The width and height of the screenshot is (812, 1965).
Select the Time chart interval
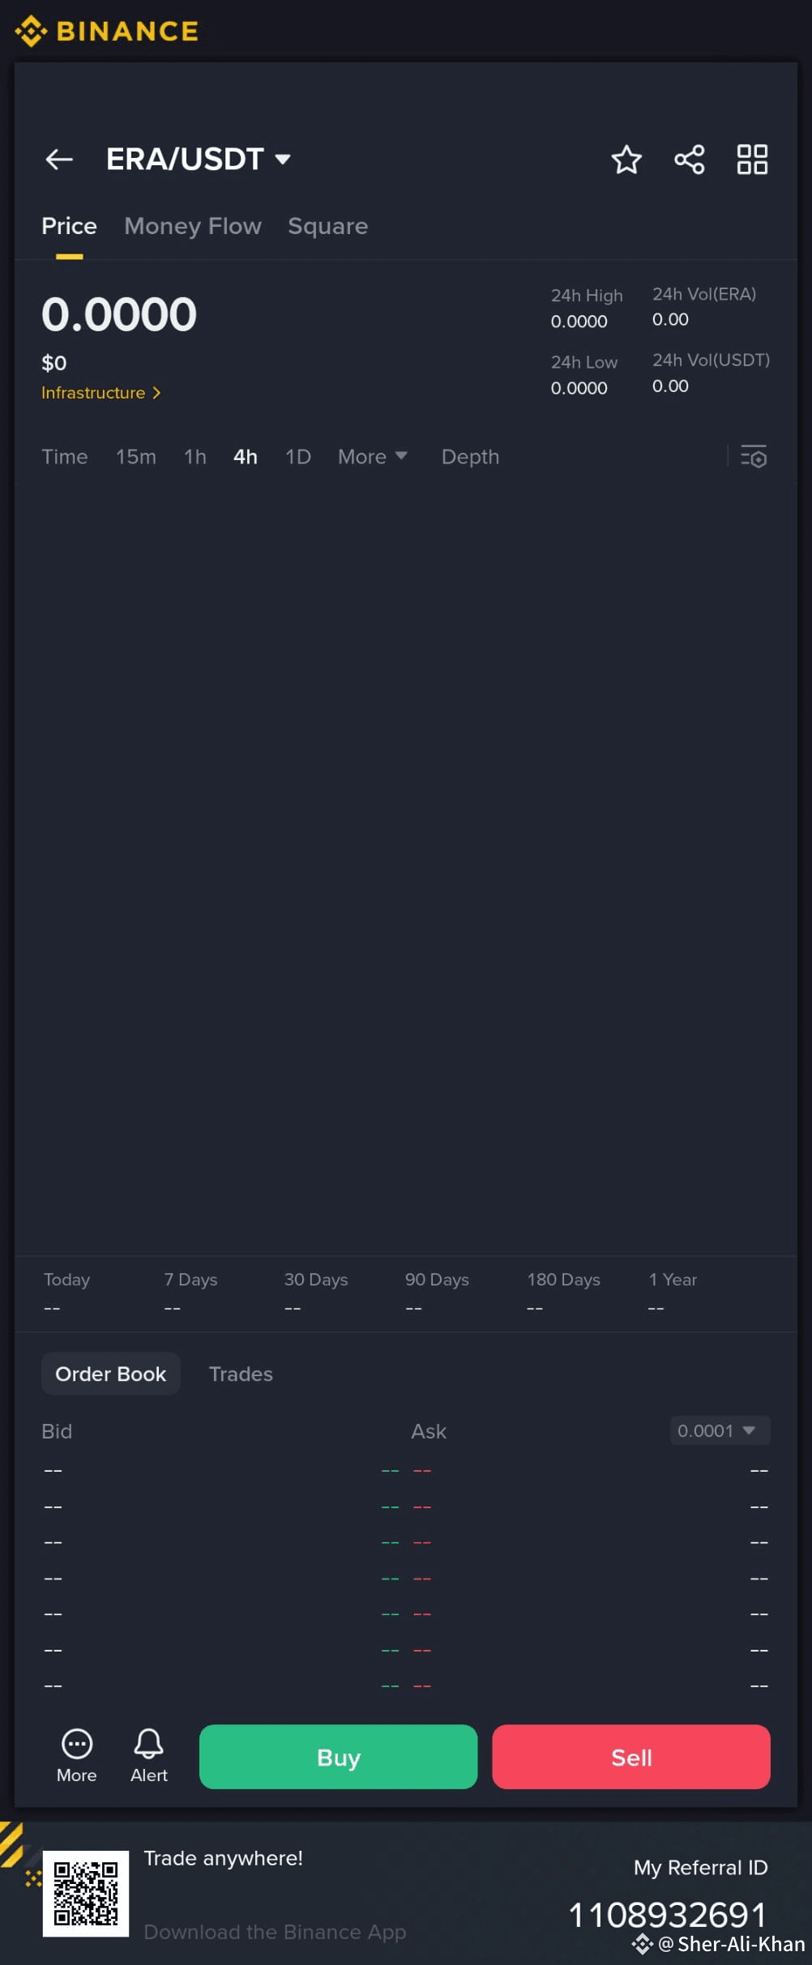65,457
